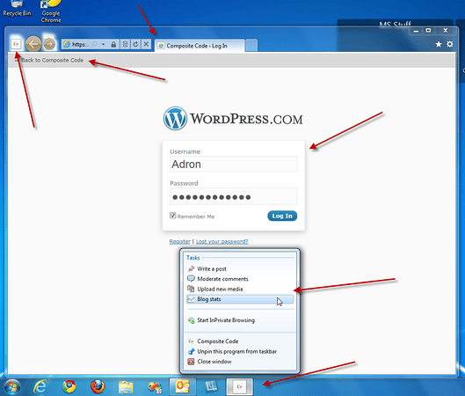465x396 pixels.
Task: Open the Tools gear icon
Action: pyautogui.click(x=449, y=44)
